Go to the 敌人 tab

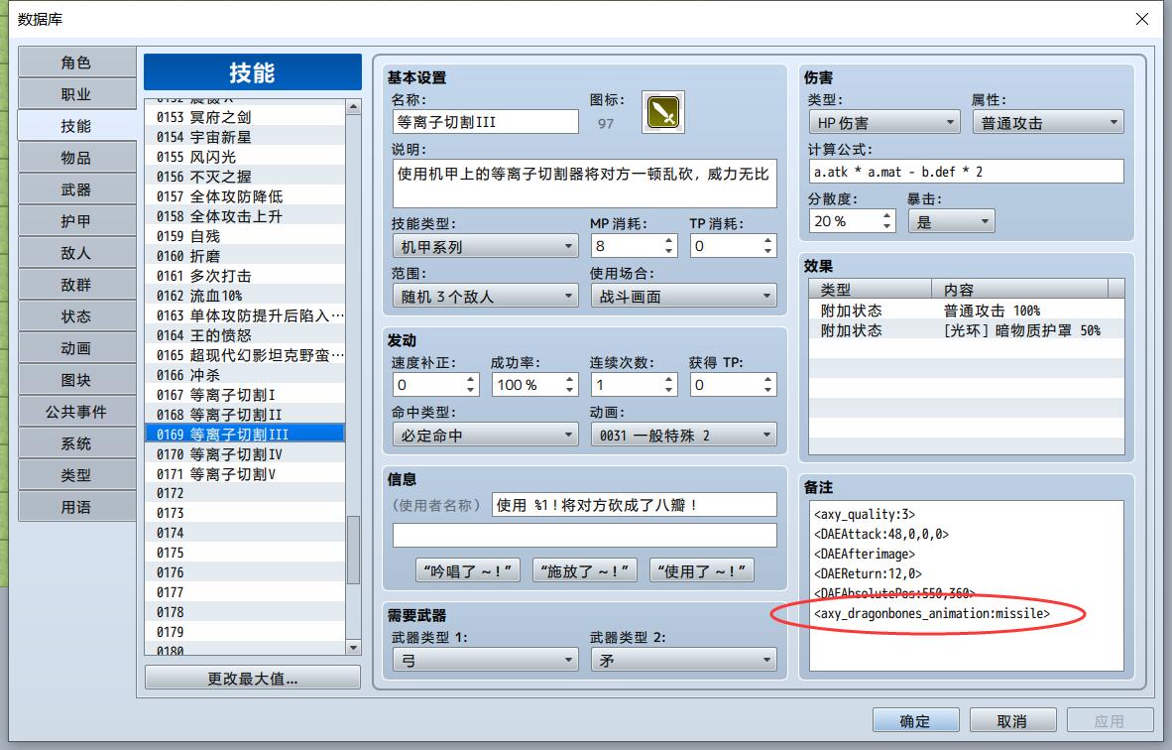tap(77, 254)
